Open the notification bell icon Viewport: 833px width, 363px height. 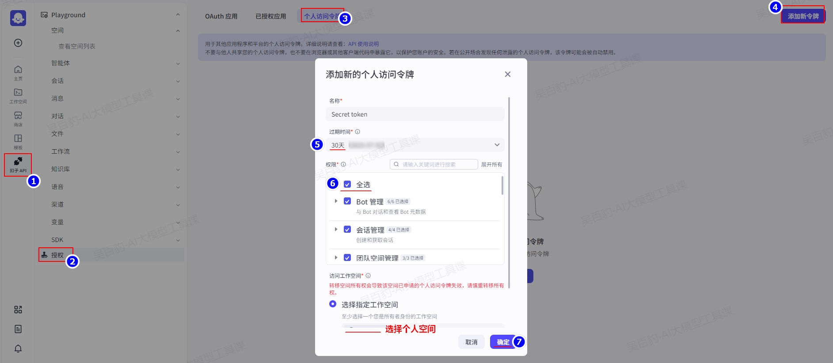click(18, 348)
